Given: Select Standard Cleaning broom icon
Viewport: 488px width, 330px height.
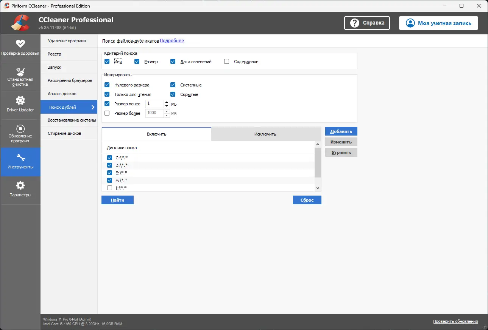Looking at the screenshot, I should click(x=20, y=72).
